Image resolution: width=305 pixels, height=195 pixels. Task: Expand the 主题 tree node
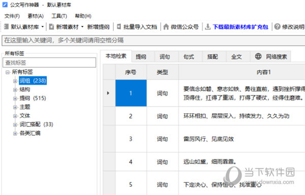(15, 107)
